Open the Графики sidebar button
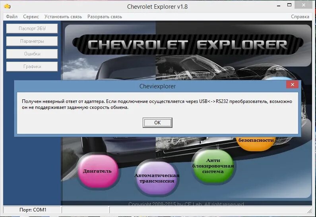Viewport: 316px width, 217px height. [32, 67]
